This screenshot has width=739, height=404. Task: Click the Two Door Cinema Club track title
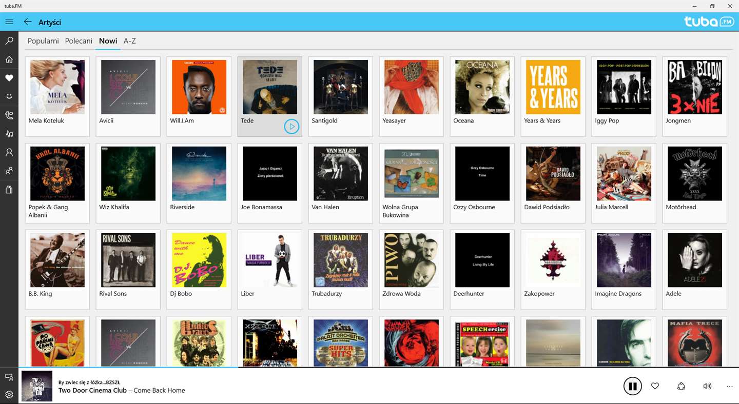point(122,390)
